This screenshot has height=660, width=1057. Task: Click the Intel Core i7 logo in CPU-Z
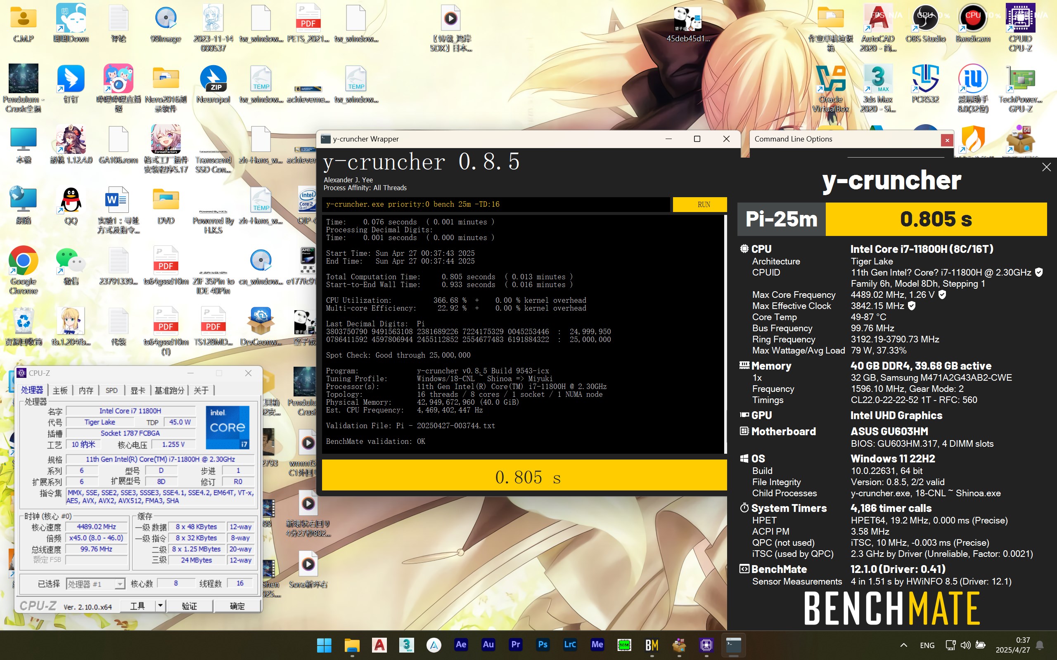click(x=228, y=427)
